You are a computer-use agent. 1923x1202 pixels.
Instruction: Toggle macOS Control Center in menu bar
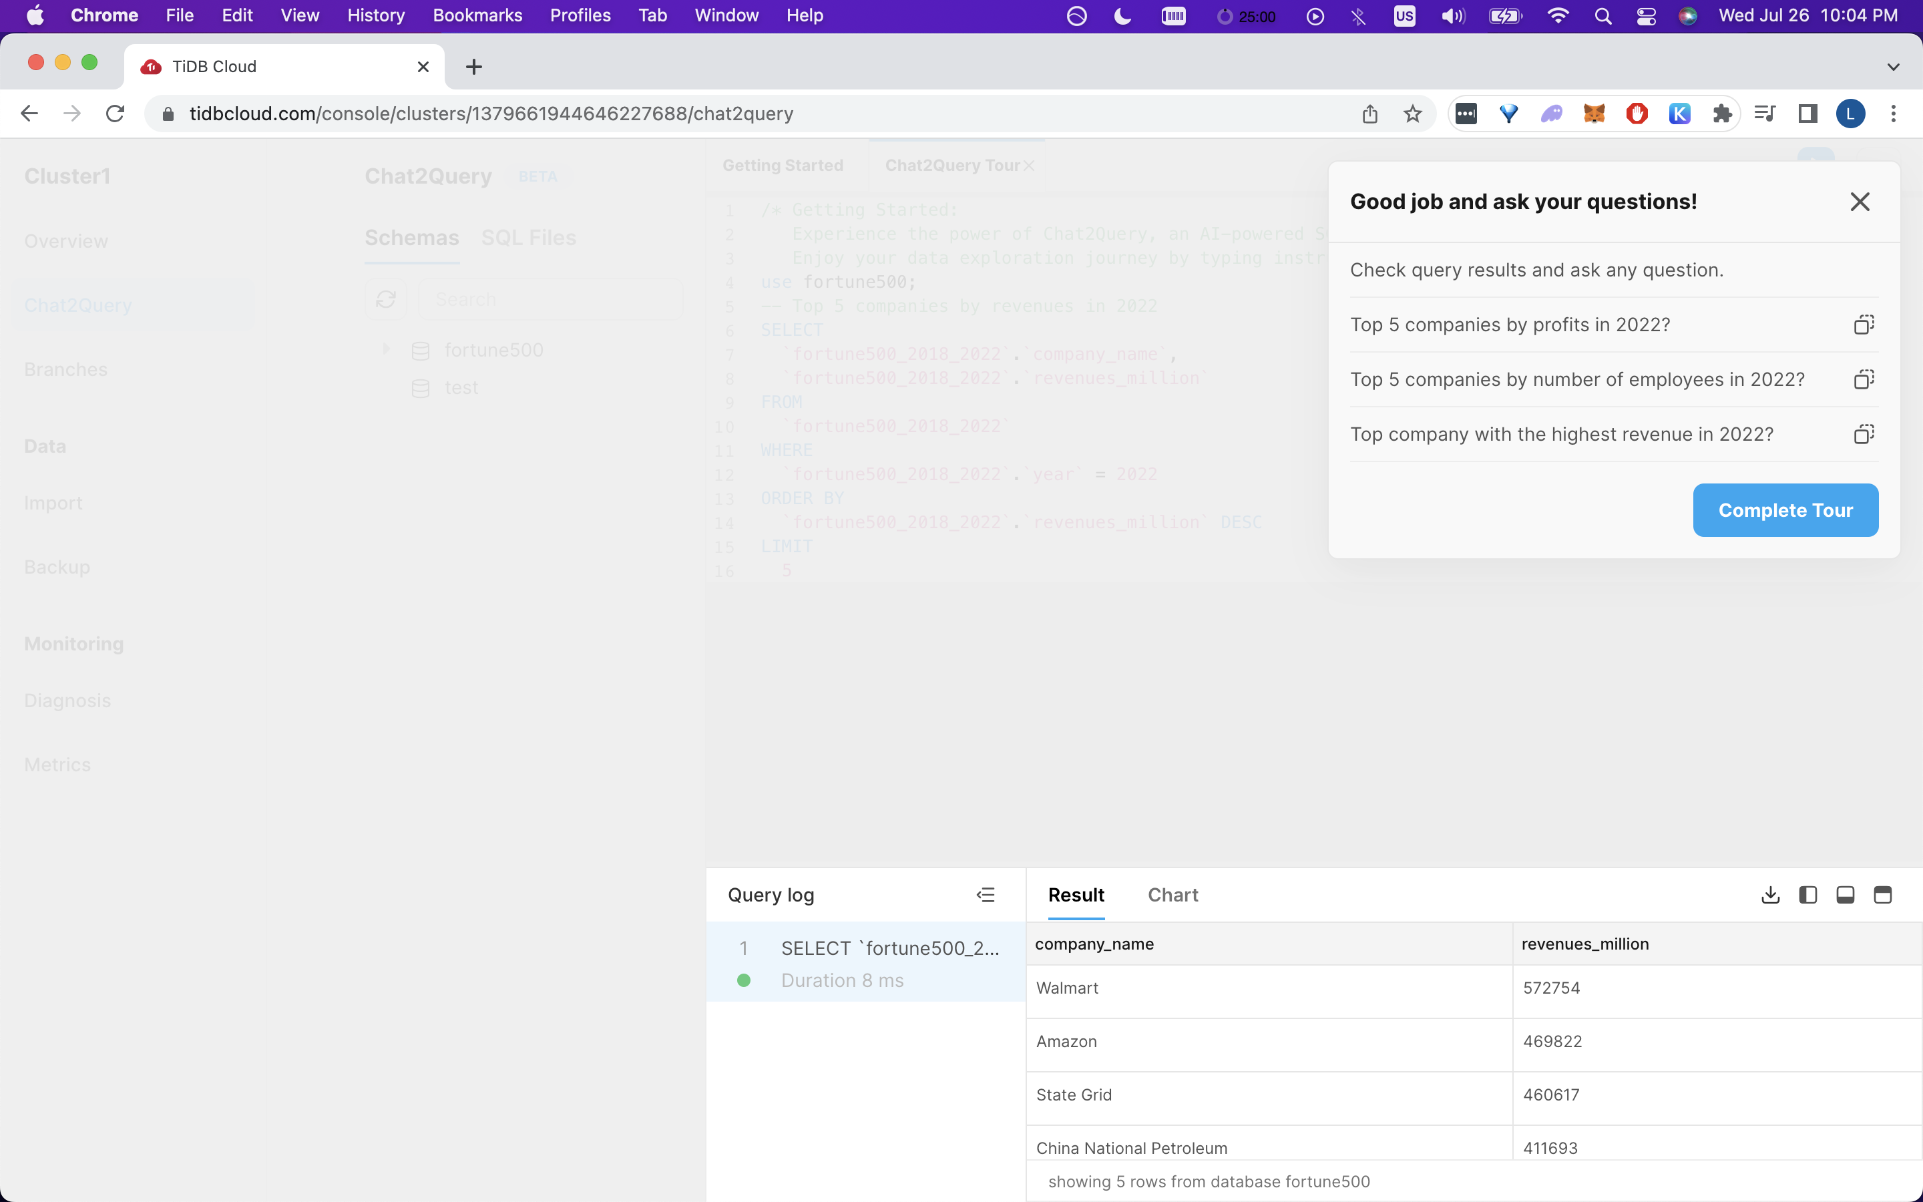tap(1646, 16)
